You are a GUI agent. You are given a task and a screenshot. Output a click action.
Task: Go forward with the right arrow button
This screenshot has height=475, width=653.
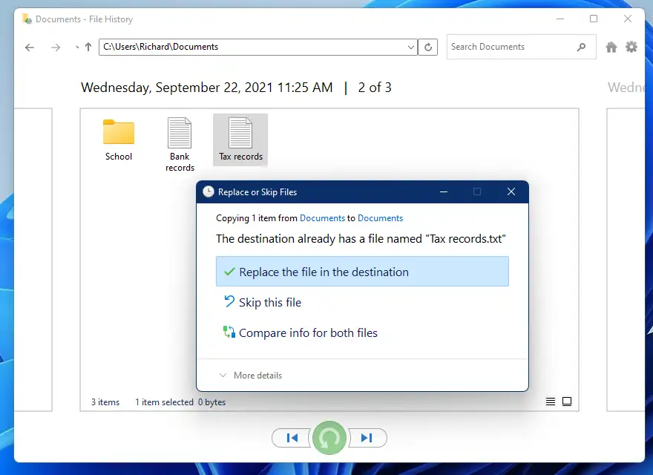pyautogui.click(x=56, y=47)
